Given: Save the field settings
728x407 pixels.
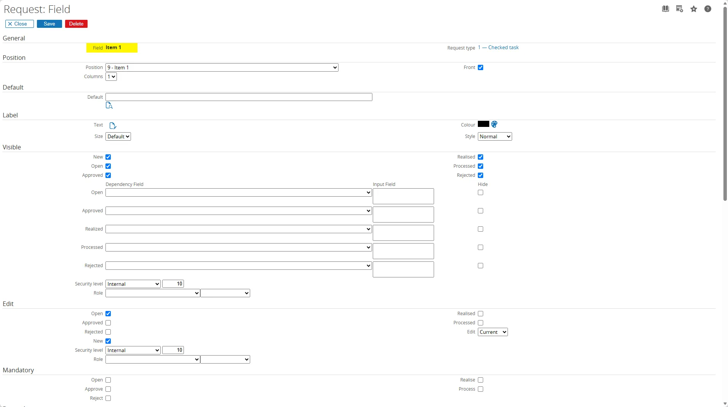Looking at the screenshot, I should (x=49, y=24).
